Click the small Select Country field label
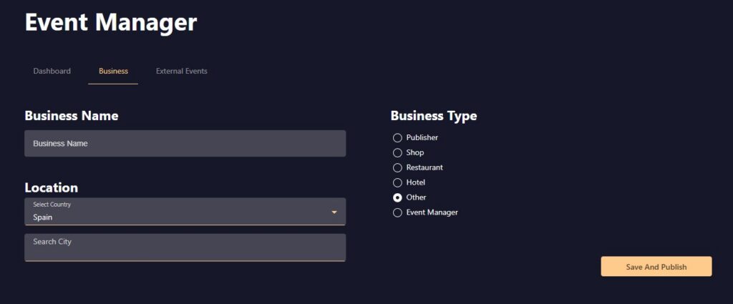Screen dimensions: 733x304 52,205
